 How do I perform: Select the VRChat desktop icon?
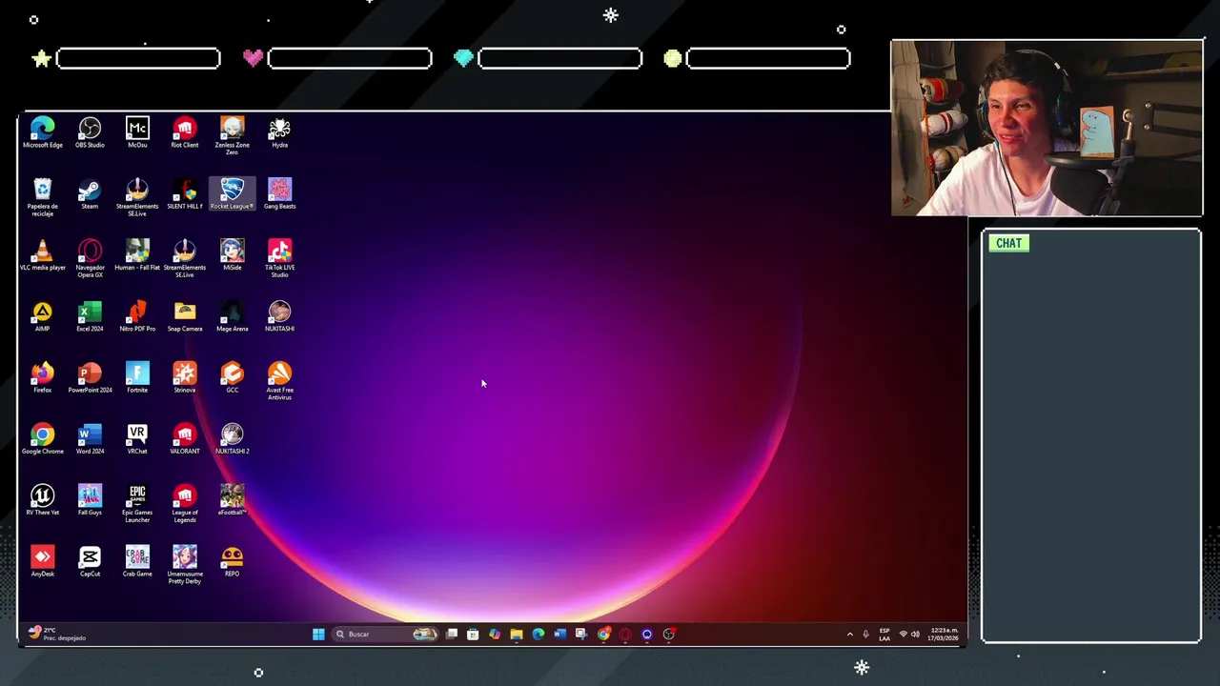click(137, 438)
